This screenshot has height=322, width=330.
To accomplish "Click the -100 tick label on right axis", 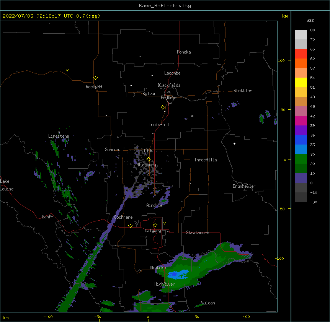I will [x=280, y=258].
